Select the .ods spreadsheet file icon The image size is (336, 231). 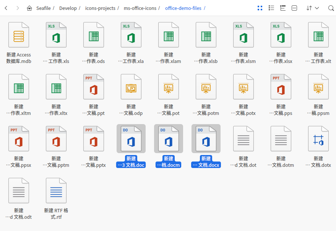[94, 35]
